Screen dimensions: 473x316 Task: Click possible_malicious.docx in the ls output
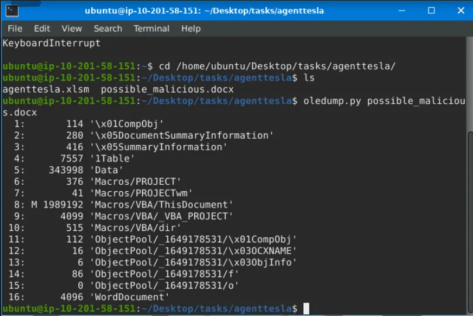coord(167,89)
